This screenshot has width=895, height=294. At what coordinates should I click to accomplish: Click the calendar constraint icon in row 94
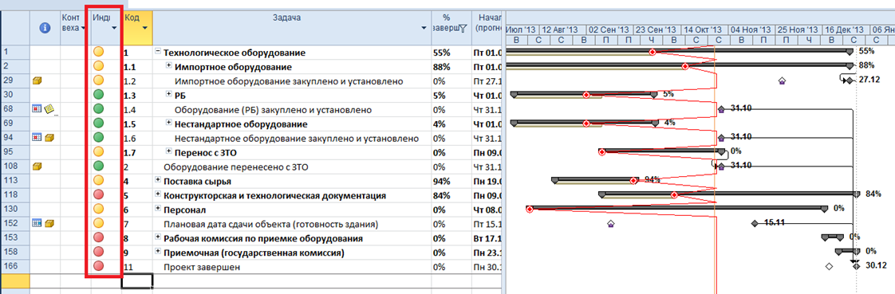pyautogui.click(x=37, y=137)
